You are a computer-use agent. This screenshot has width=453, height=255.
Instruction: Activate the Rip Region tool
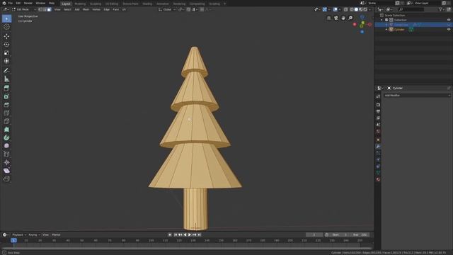pyautogui.click(x=6, y=179)
